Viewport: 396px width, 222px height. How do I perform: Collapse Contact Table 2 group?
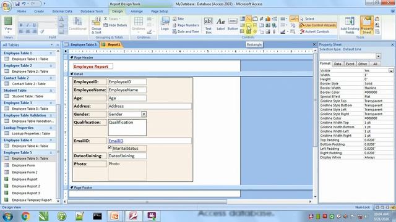coord(51,78)
